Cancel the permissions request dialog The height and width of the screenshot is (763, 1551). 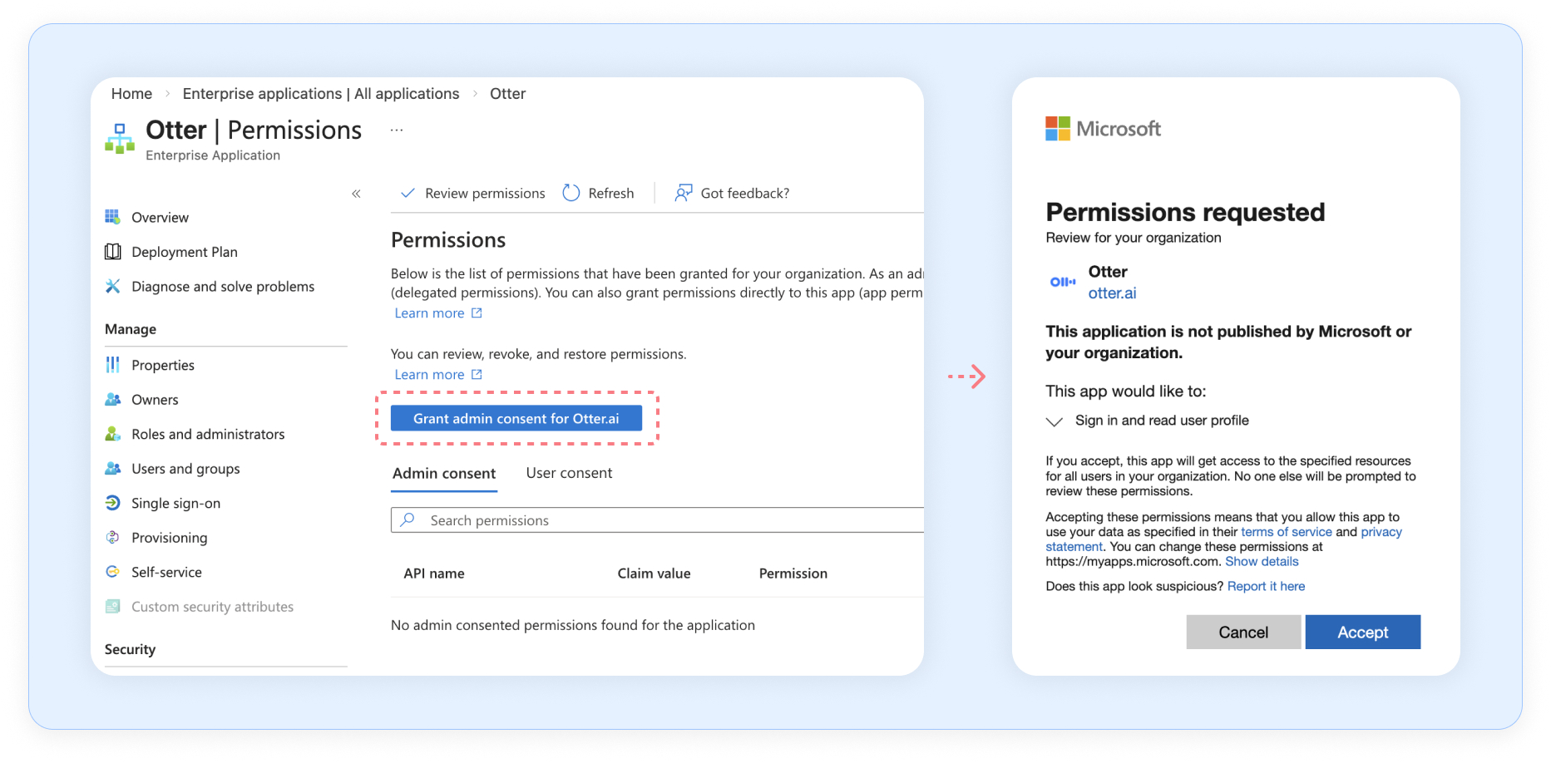(x=1242, y=633)
